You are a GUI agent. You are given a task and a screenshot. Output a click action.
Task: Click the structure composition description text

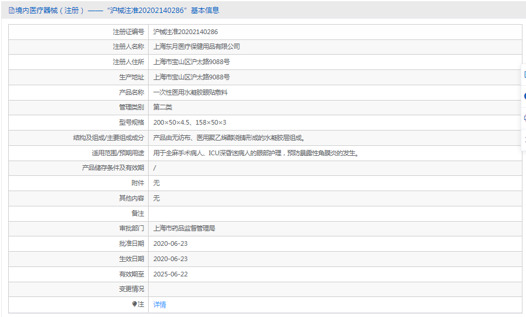229,138
